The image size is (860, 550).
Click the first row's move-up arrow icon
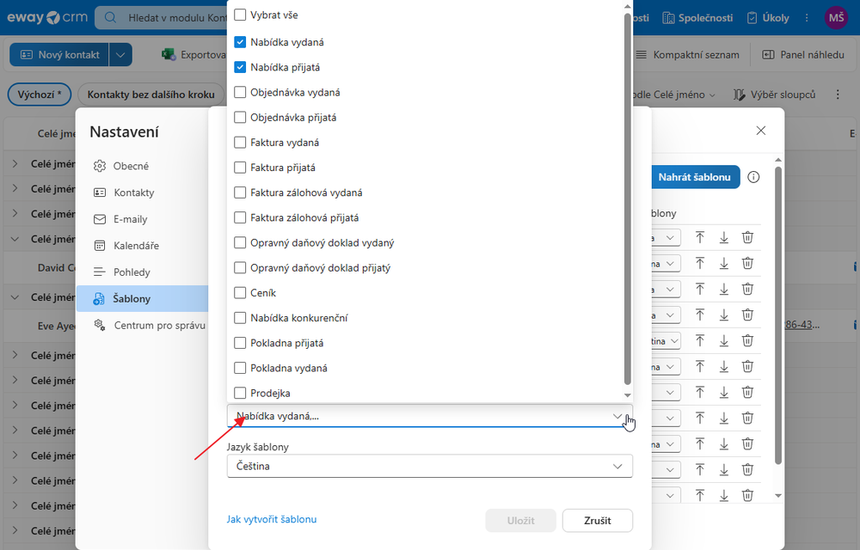click(700, 237)
